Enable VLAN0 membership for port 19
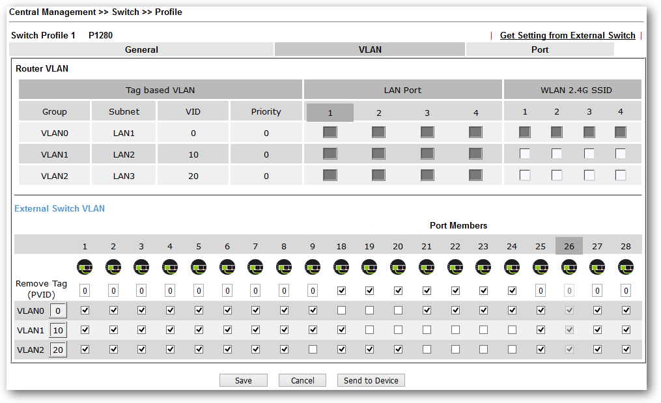This screenshot has height=403, width=661. tap(369, 311)
